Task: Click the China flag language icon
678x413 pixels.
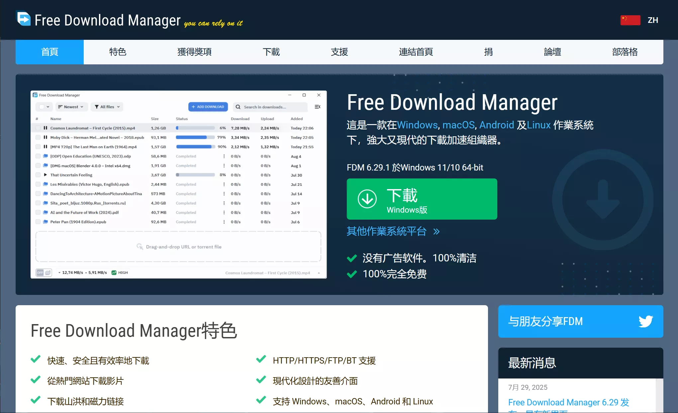Action: 630,20
